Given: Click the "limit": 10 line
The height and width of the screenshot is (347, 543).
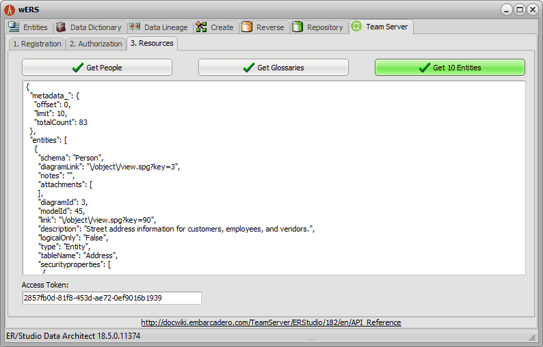Looking at the screenshot, I should point(51,113).
